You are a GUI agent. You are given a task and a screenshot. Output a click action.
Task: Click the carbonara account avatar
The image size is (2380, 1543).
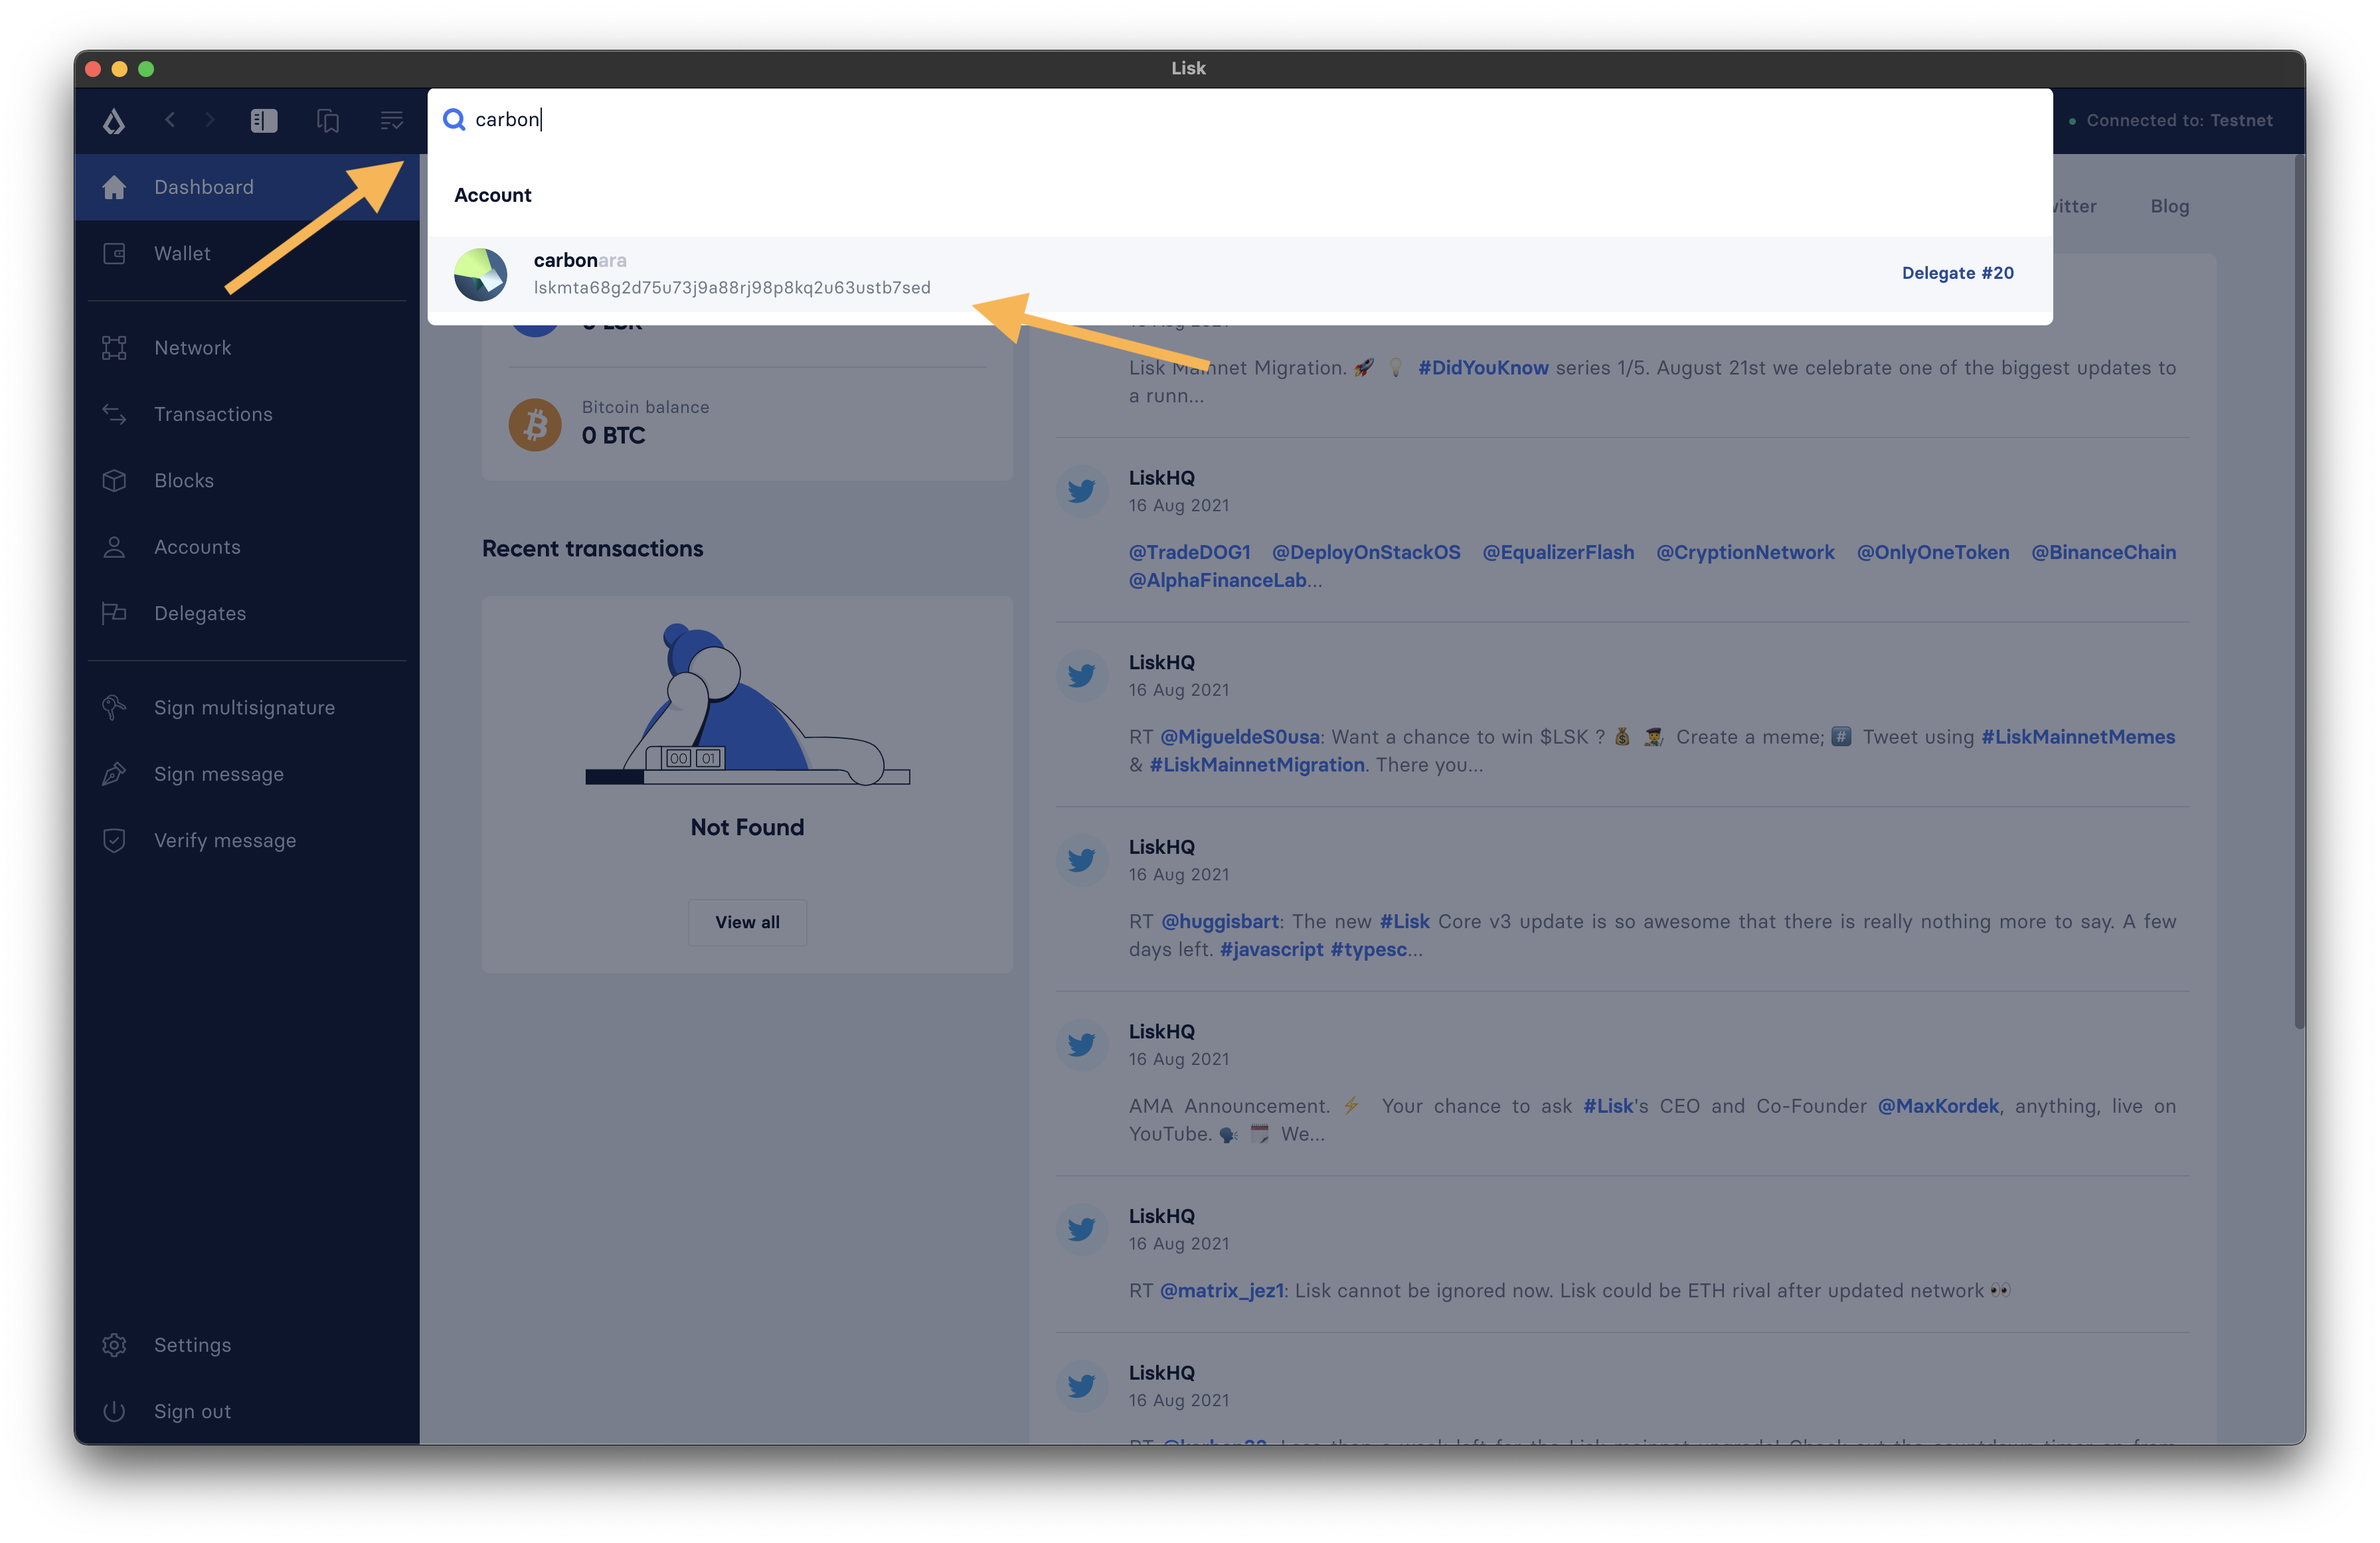(481, 274)
